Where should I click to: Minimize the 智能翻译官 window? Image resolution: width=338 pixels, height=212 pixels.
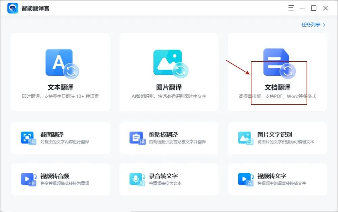[x=302, y=8]
